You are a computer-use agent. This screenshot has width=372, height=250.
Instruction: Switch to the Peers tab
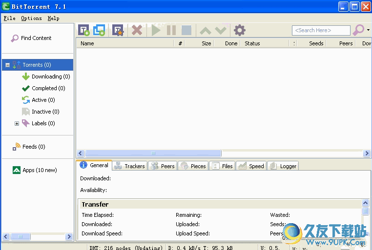[x=163, y=166]
